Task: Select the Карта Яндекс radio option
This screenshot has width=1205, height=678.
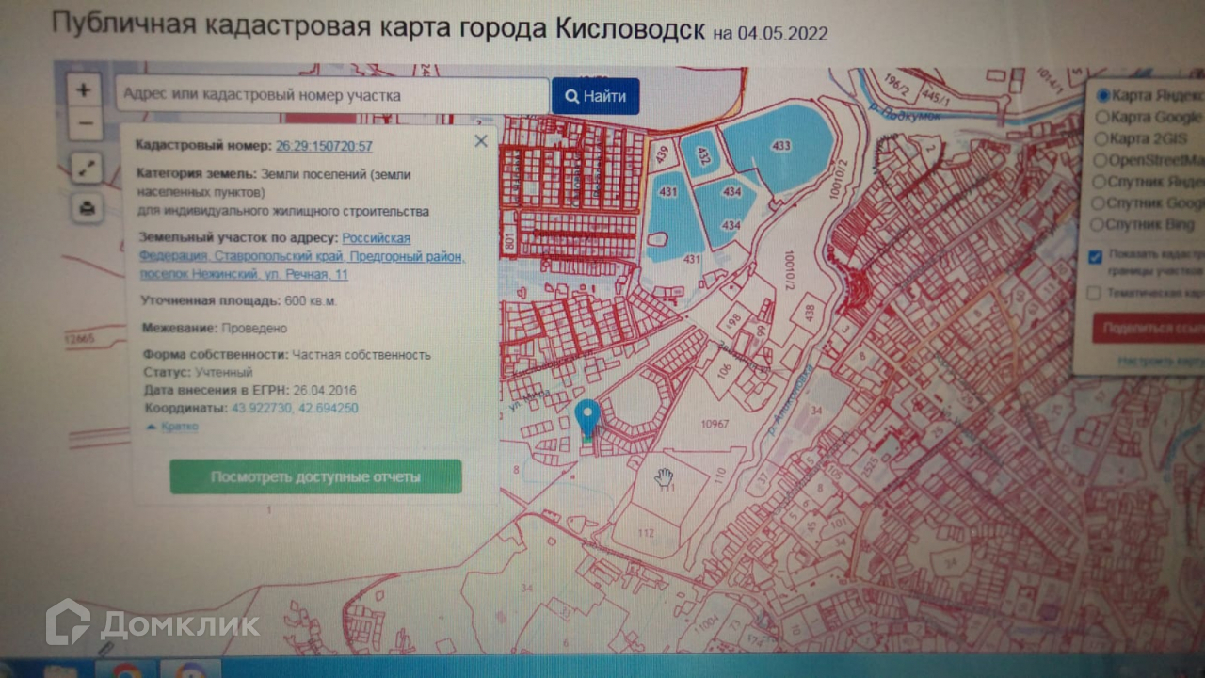Action: tap(1102, 94)
